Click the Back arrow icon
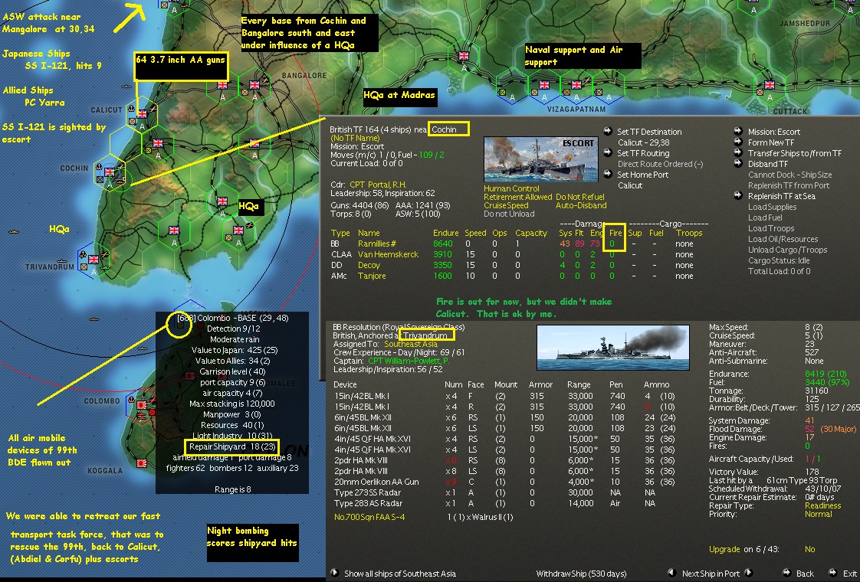 tap(787, 573)
